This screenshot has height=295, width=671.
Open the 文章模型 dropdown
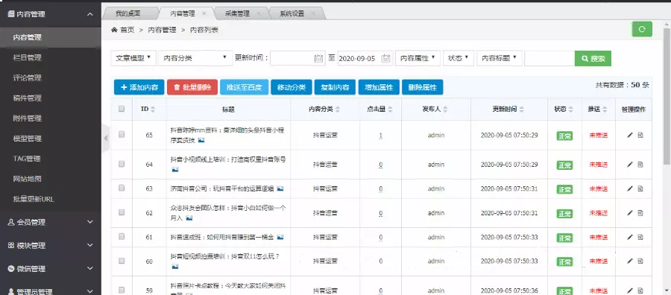tap(133, 58)
